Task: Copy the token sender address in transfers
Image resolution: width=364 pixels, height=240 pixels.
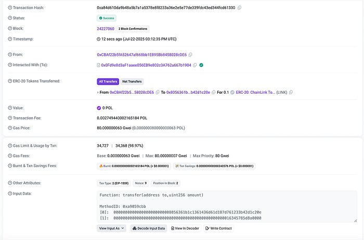Action: (x=157, y=92)
